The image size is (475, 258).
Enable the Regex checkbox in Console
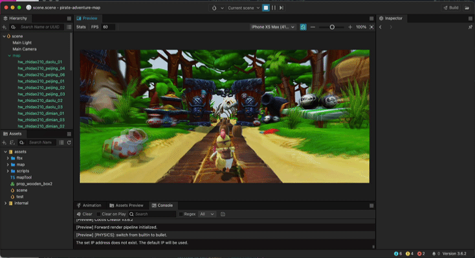point(181,214)
